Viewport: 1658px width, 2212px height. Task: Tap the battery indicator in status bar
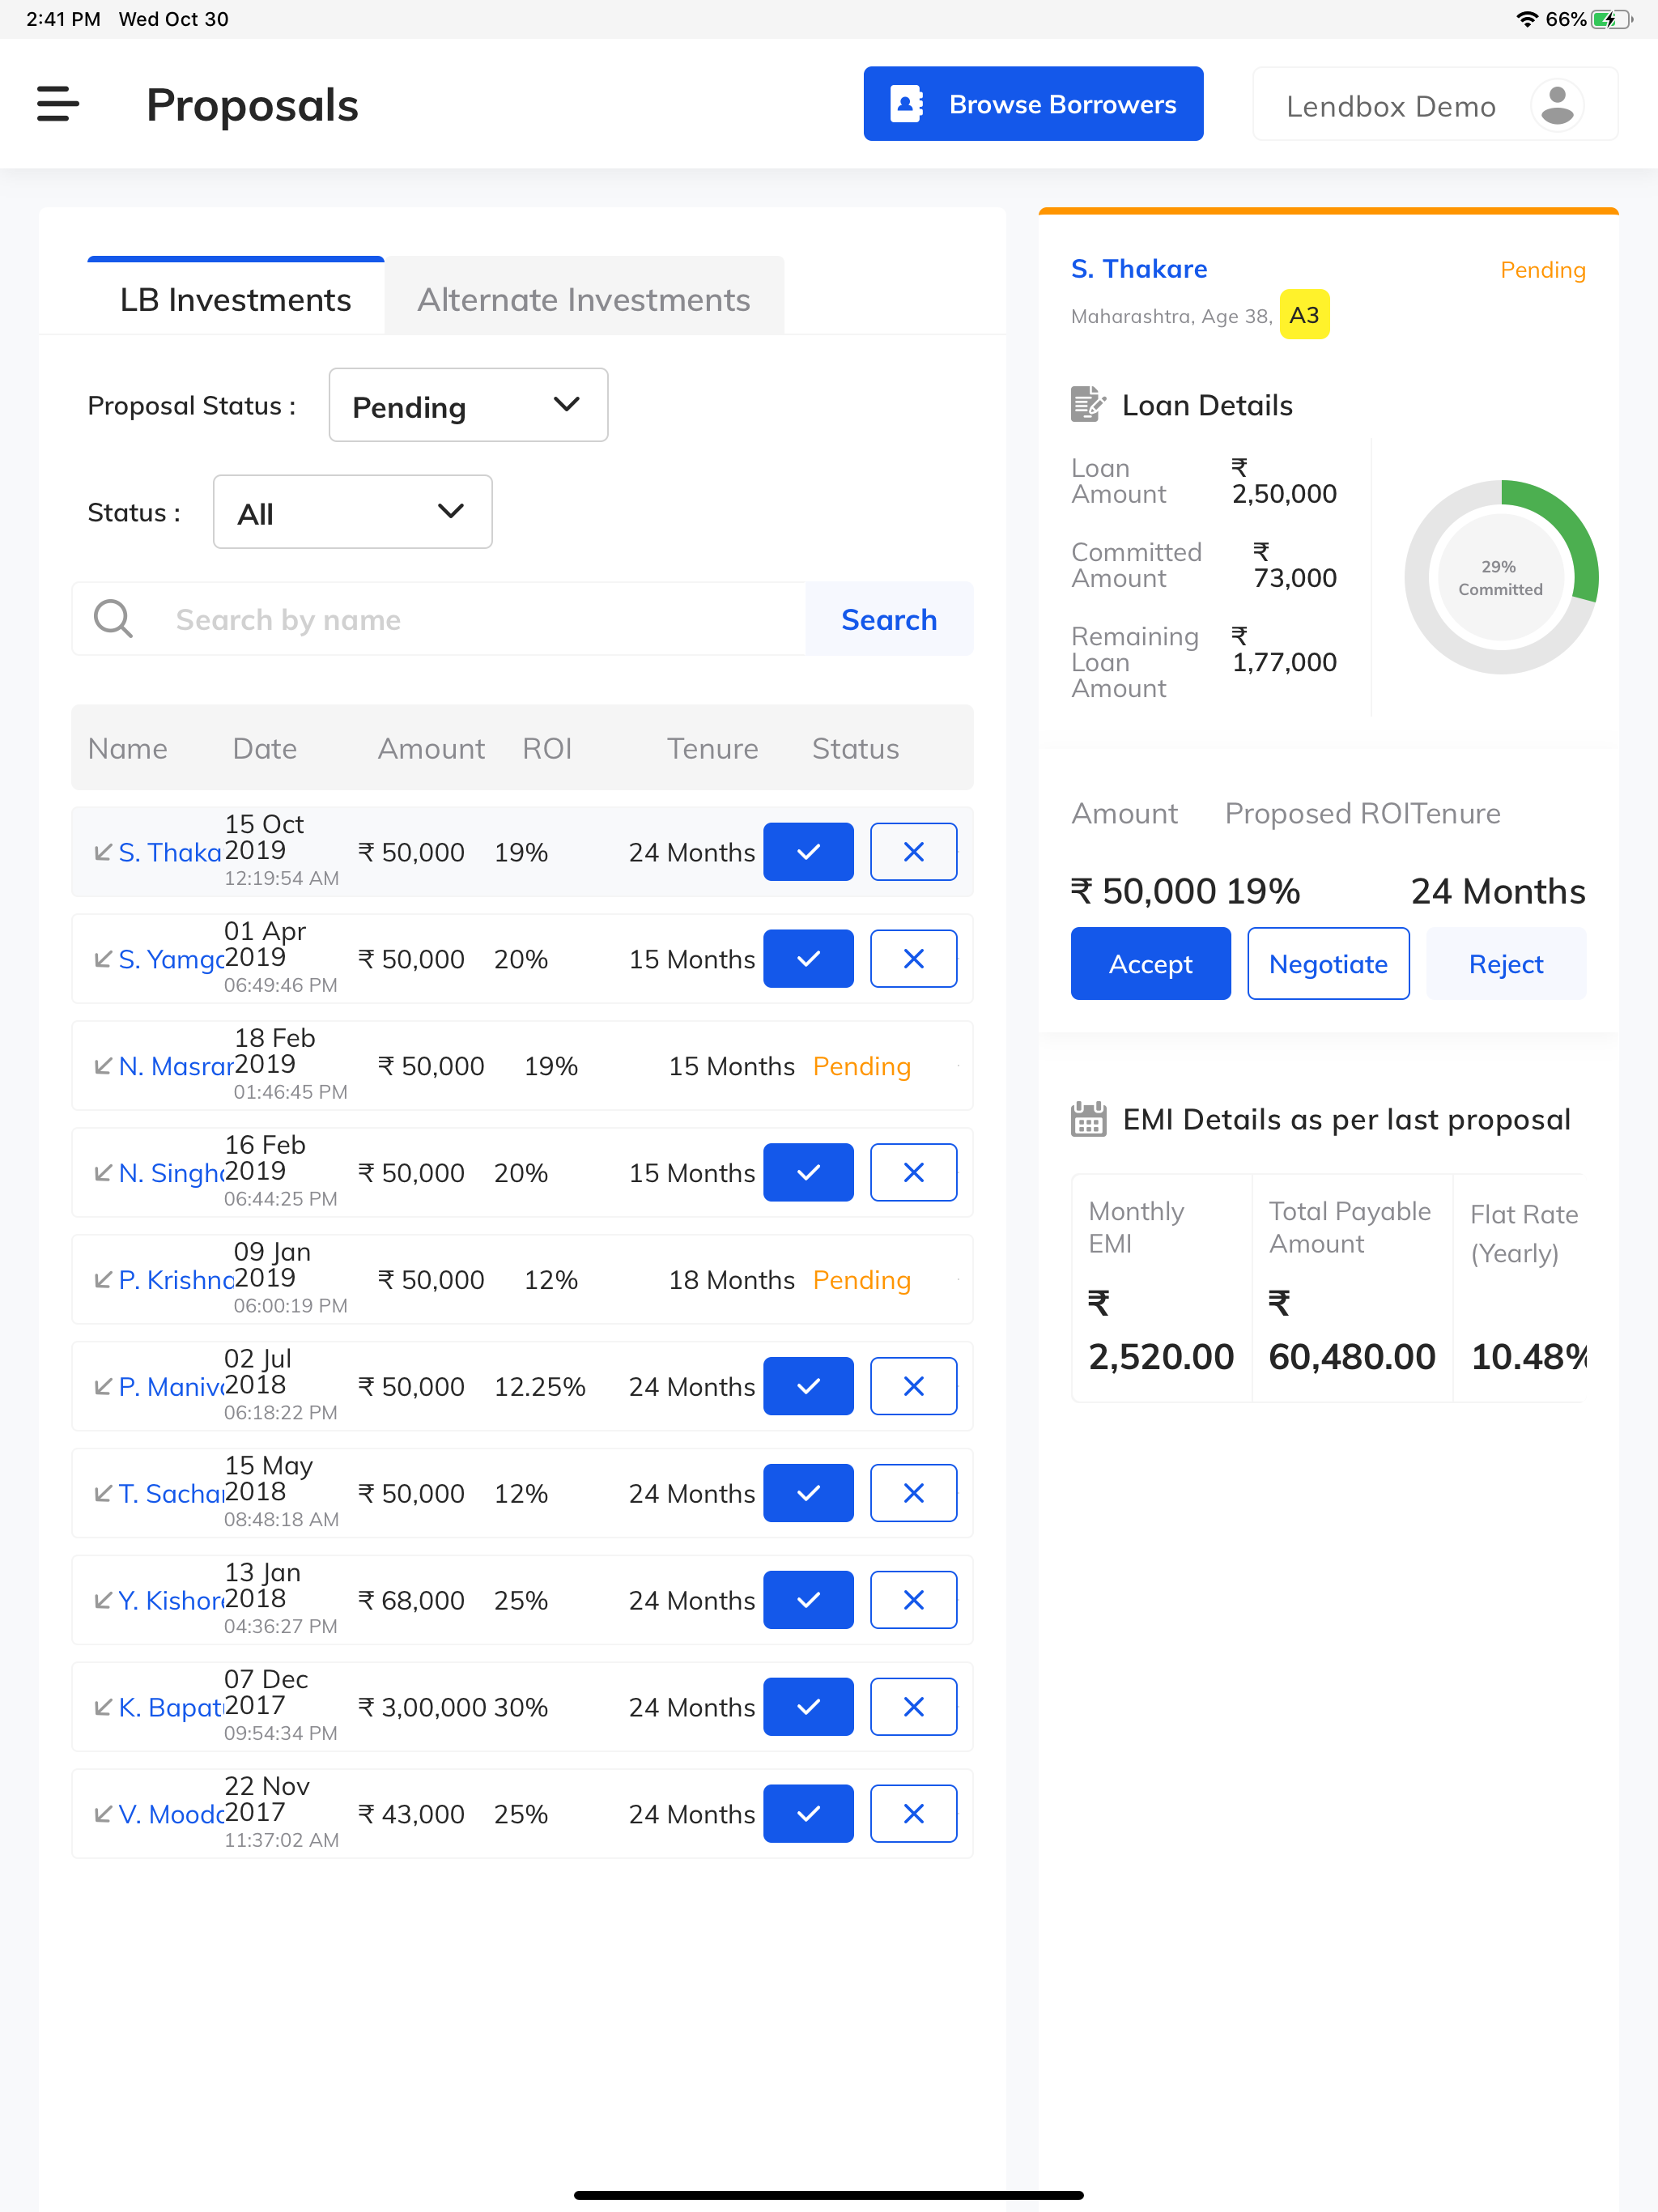tap(1610, 19)
